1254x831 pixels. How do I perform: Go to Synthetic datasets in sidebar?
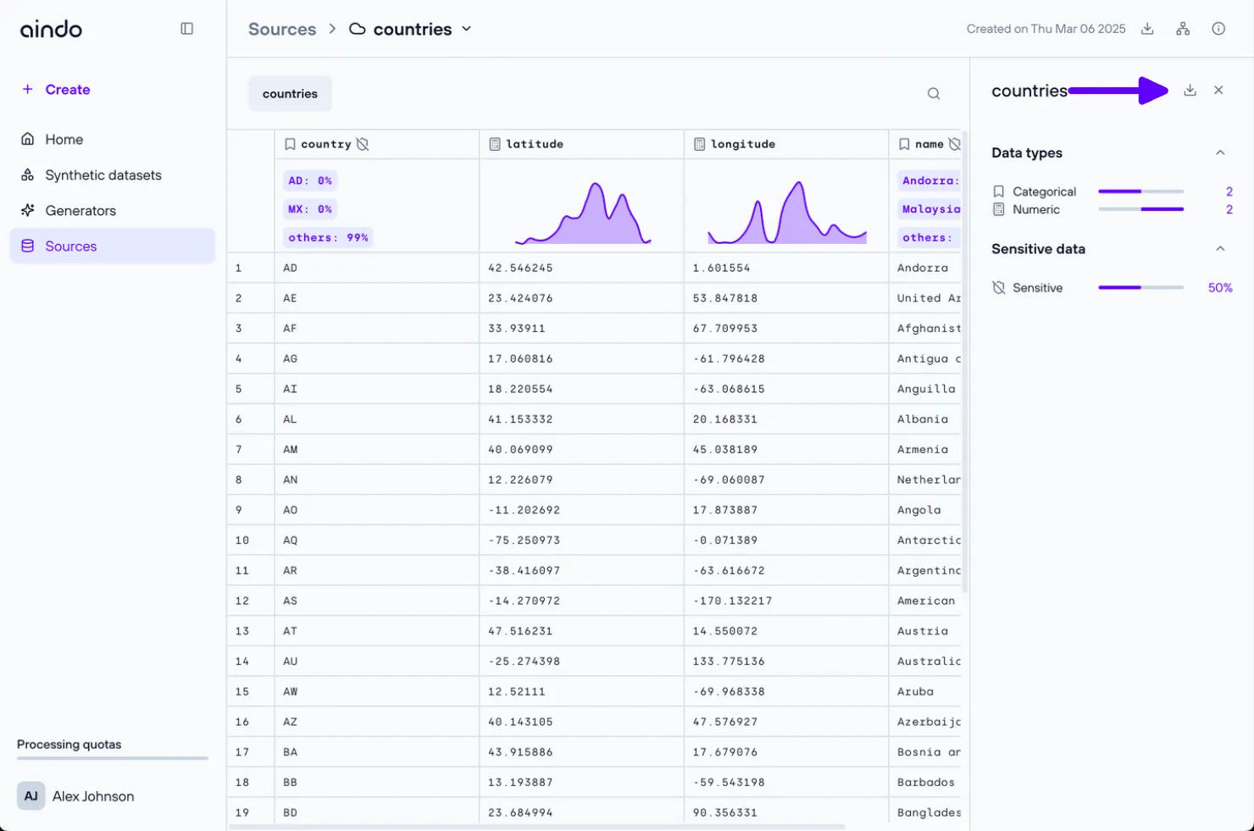coord(103,175)
